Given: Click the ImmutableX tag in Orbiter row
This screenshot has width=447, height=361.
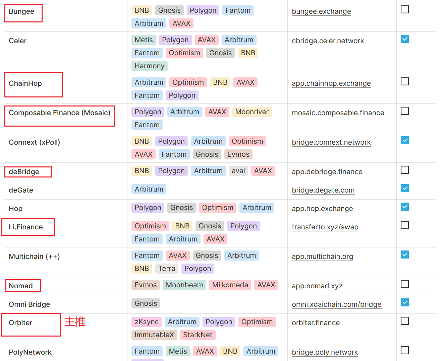Looking at the screenshot, I should pos(154,335).
